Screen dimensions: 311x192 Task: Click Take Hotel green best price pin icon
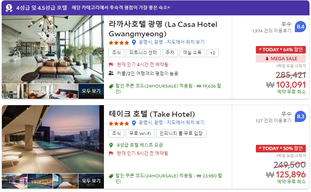click(111, 145)
